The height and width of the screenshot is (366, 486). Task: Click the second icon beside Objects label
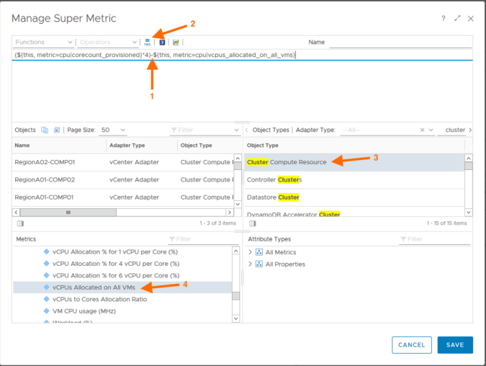click(x=56, y=130)
